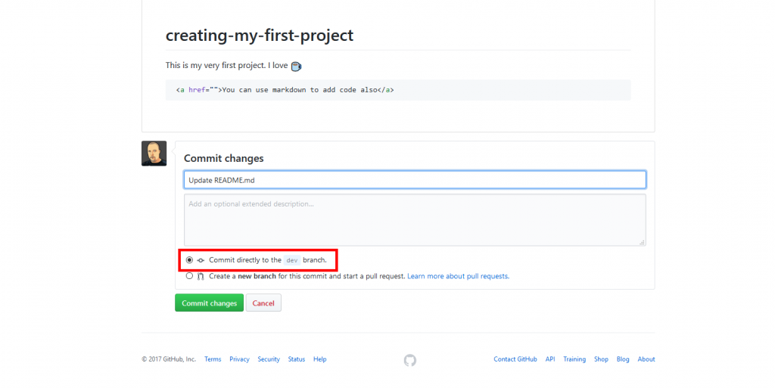
Task: Open the Blog footer link
Action: 623,359
